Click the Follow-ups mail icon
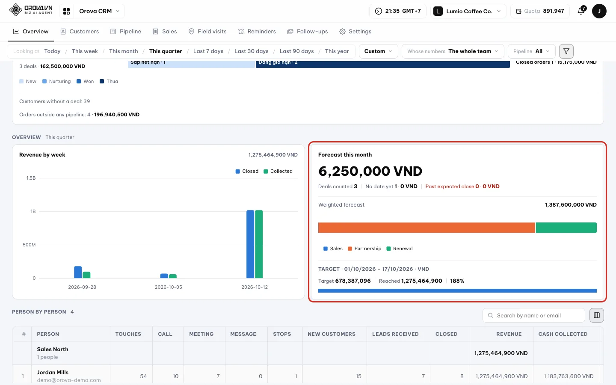Image resolution: width=616 pixels, height=385 pixels. pos(290,32)
